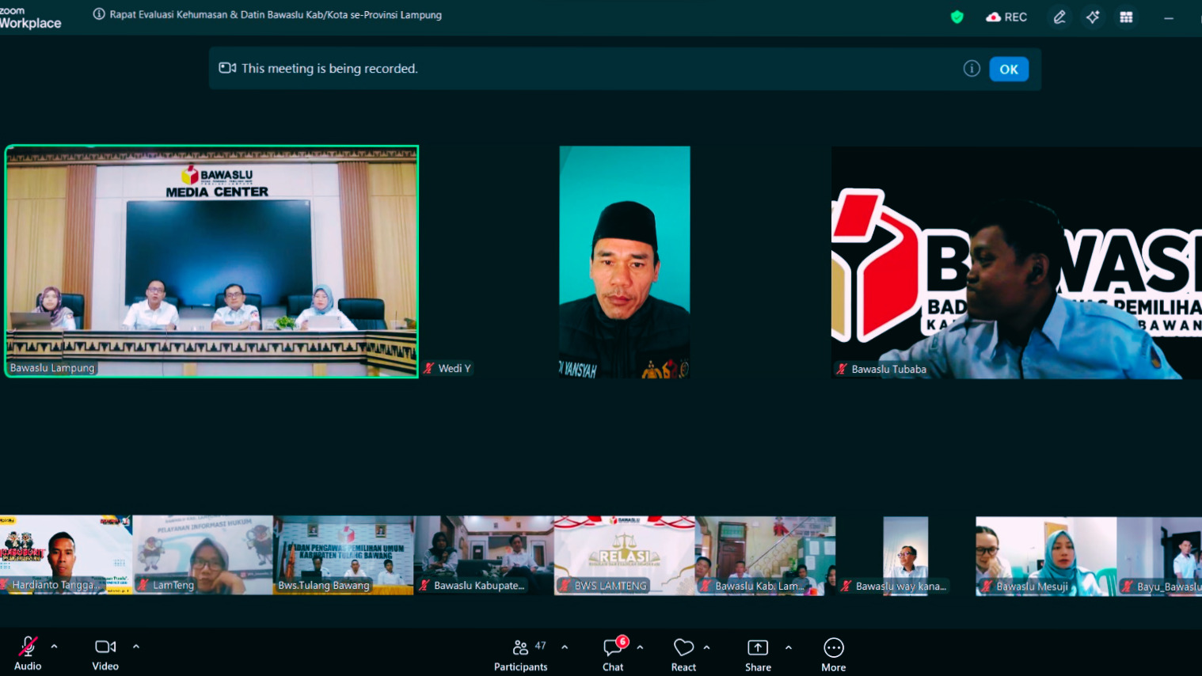Screen dimensions: 1202x676
Task: Select the Bayu_Bawaslu thumbnail
Action: point(1159,556)
